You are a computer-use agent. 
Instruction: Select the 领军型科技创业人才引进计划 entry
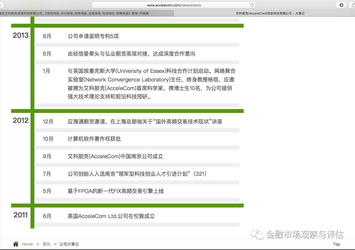137,174
